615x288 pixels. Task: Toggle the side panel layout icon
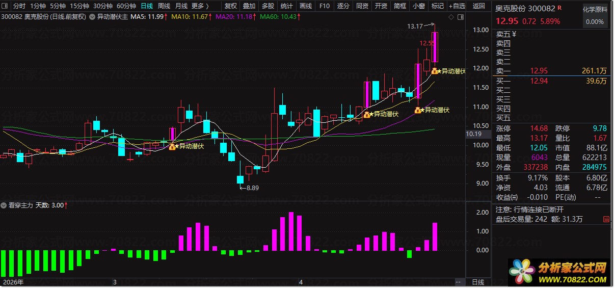(x=460, y=17)
